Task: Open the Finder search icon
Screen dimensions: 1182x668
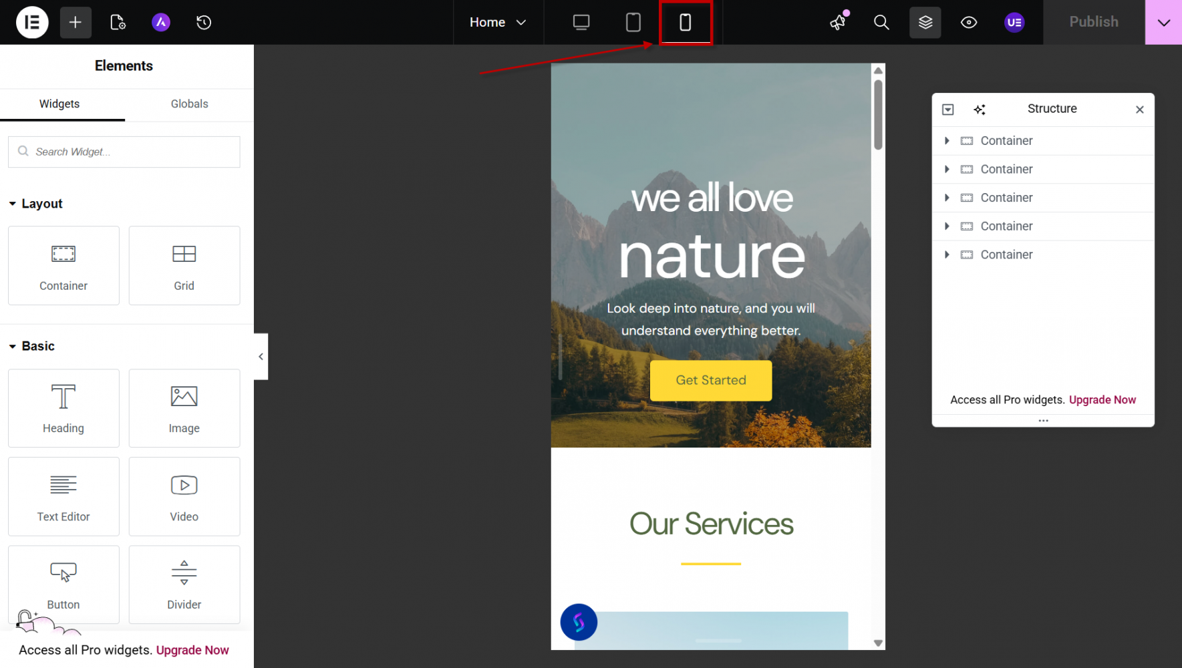Action: (x=881, y=22)
